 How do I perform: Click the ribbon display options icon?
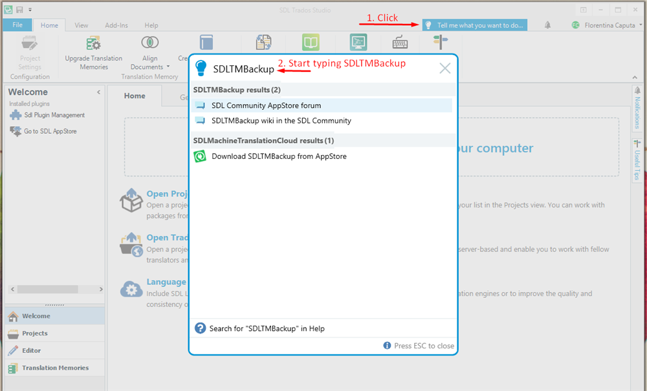click(x=583, y=10)
